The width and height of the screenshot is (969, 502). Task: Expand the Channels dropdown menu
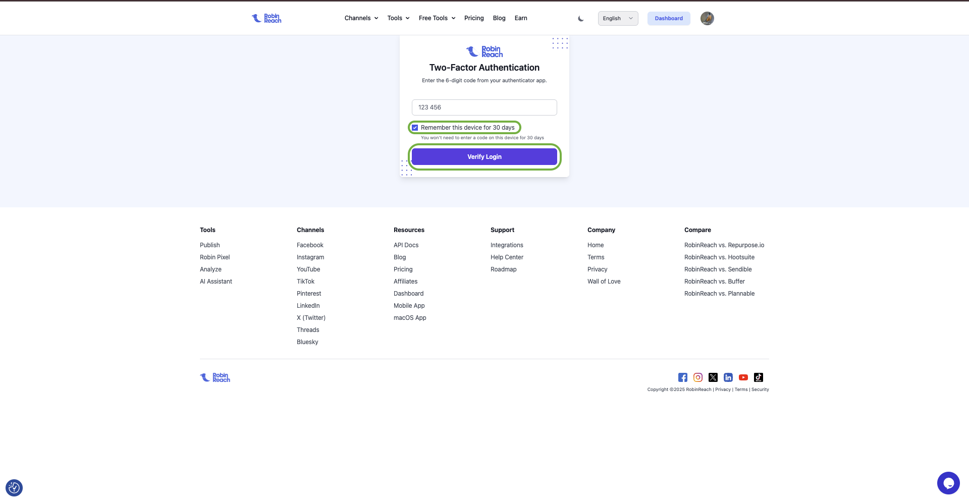pos(361,18)
